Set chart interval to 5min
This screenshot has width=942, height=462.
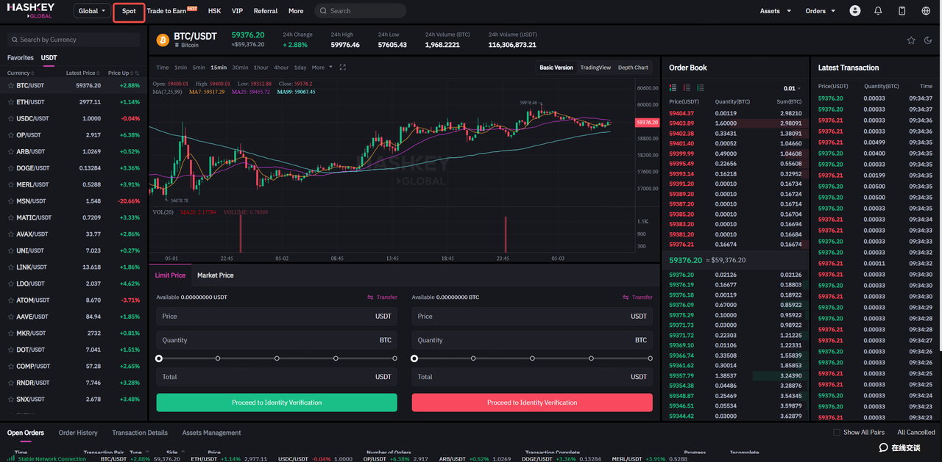(199, 68)
